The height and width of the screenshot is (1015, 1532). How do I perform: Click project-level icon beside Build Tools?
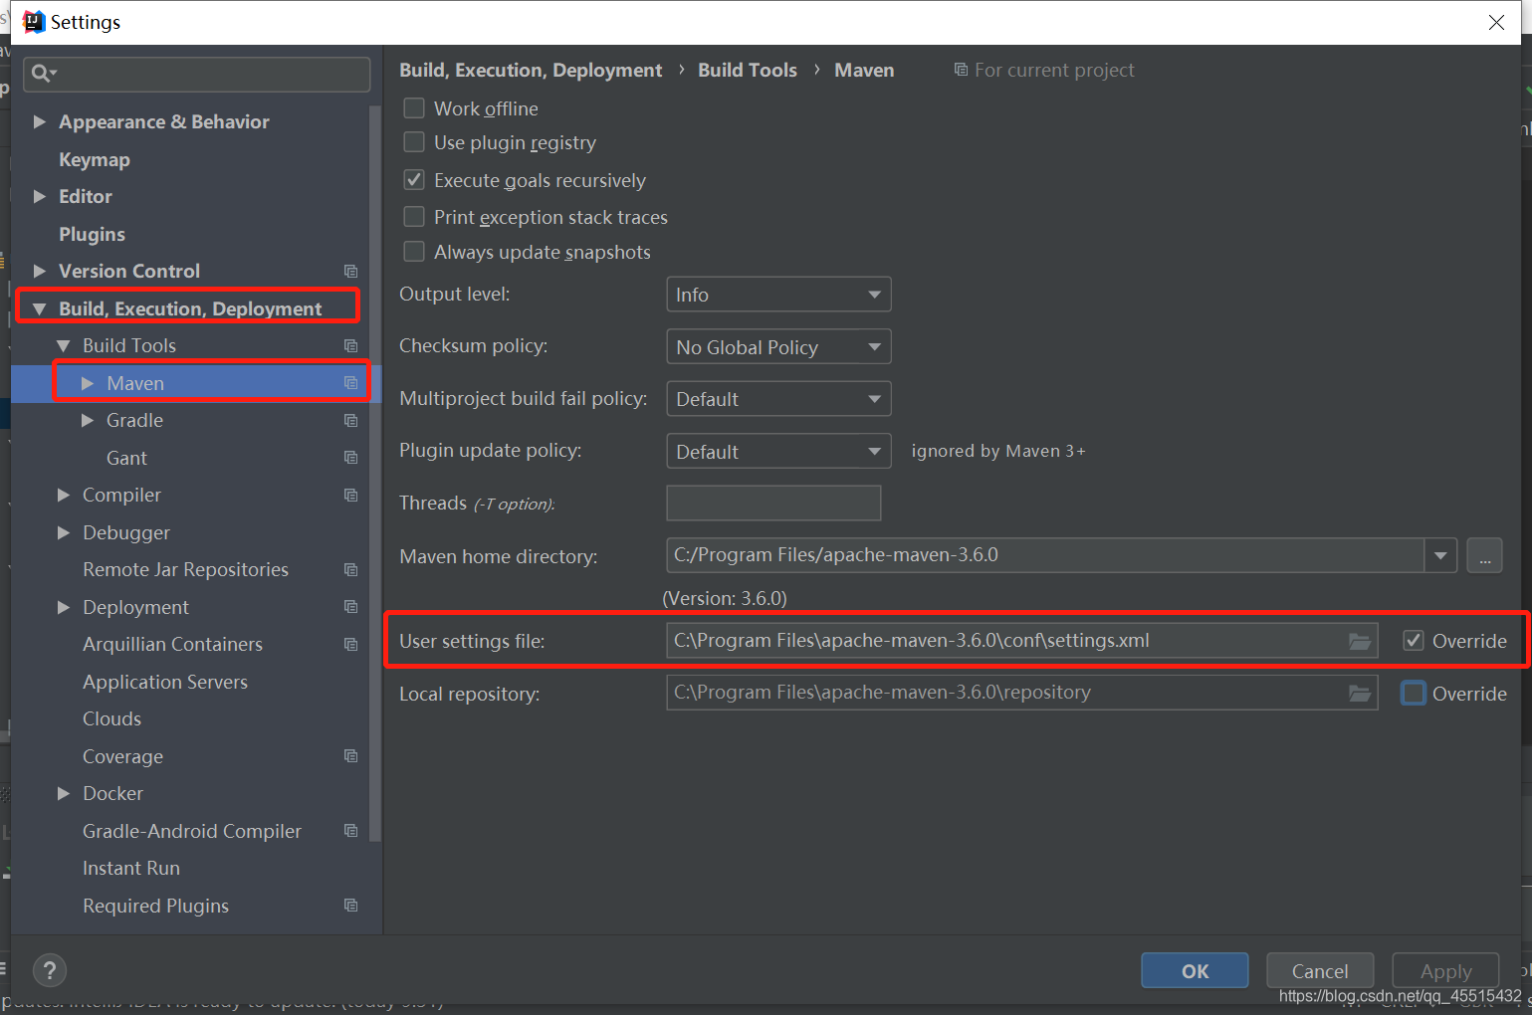click(350, 345)
